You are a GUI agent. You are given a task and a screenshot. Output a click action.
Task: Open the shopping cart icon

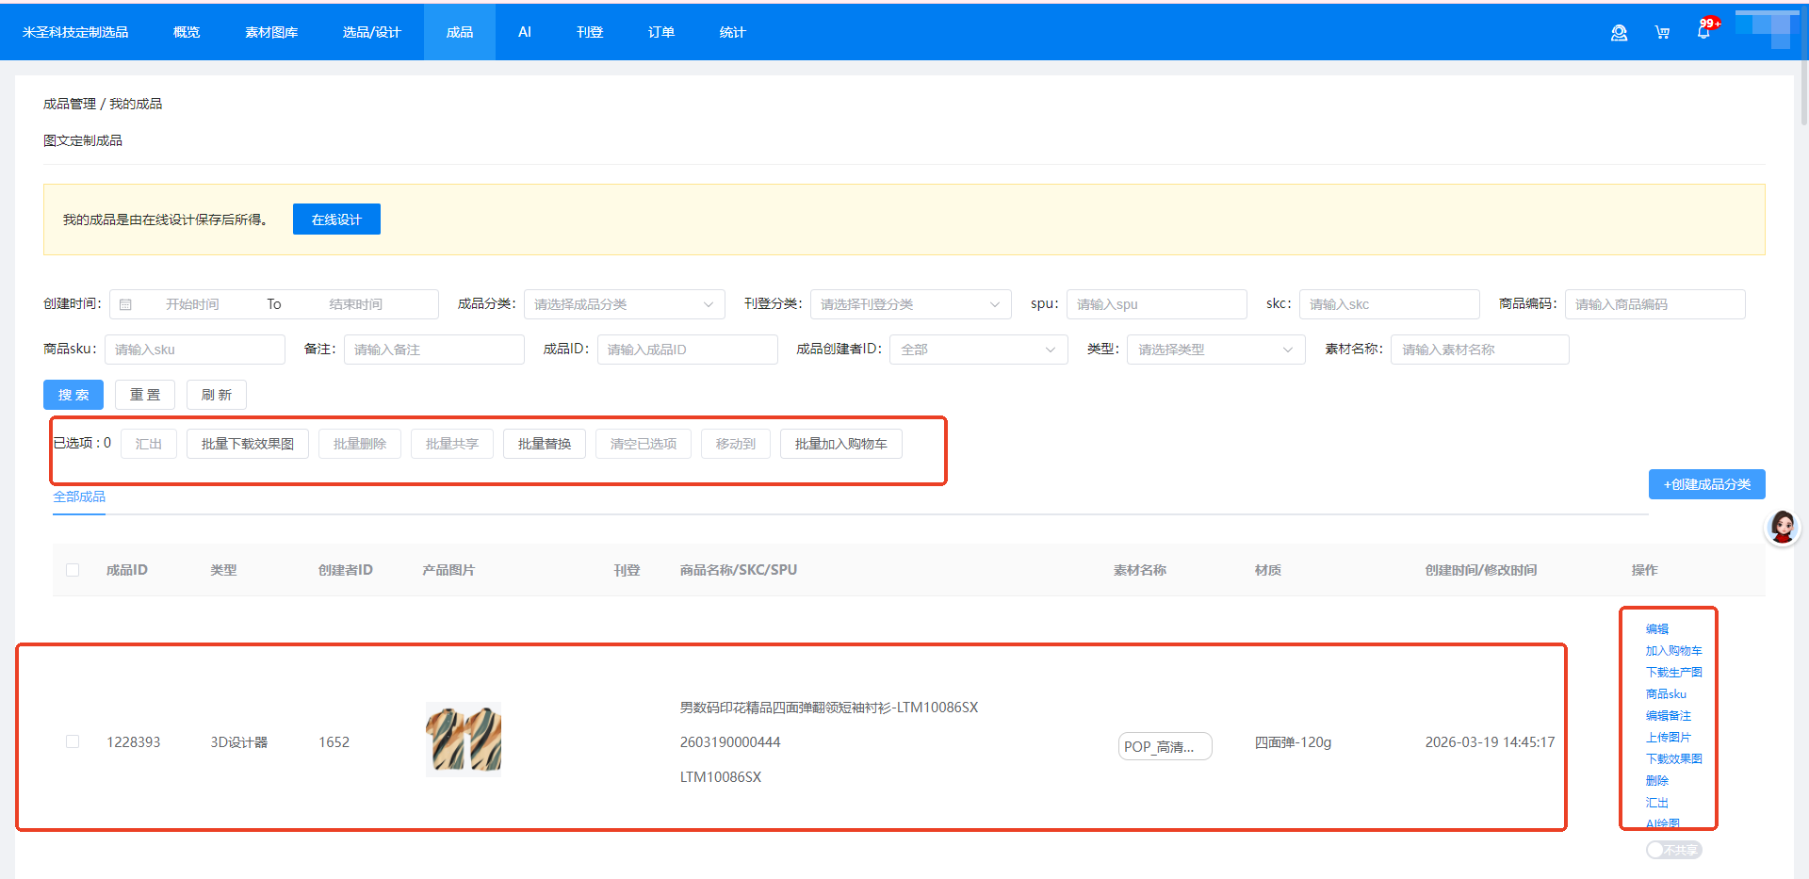[x=1662, y=33]
